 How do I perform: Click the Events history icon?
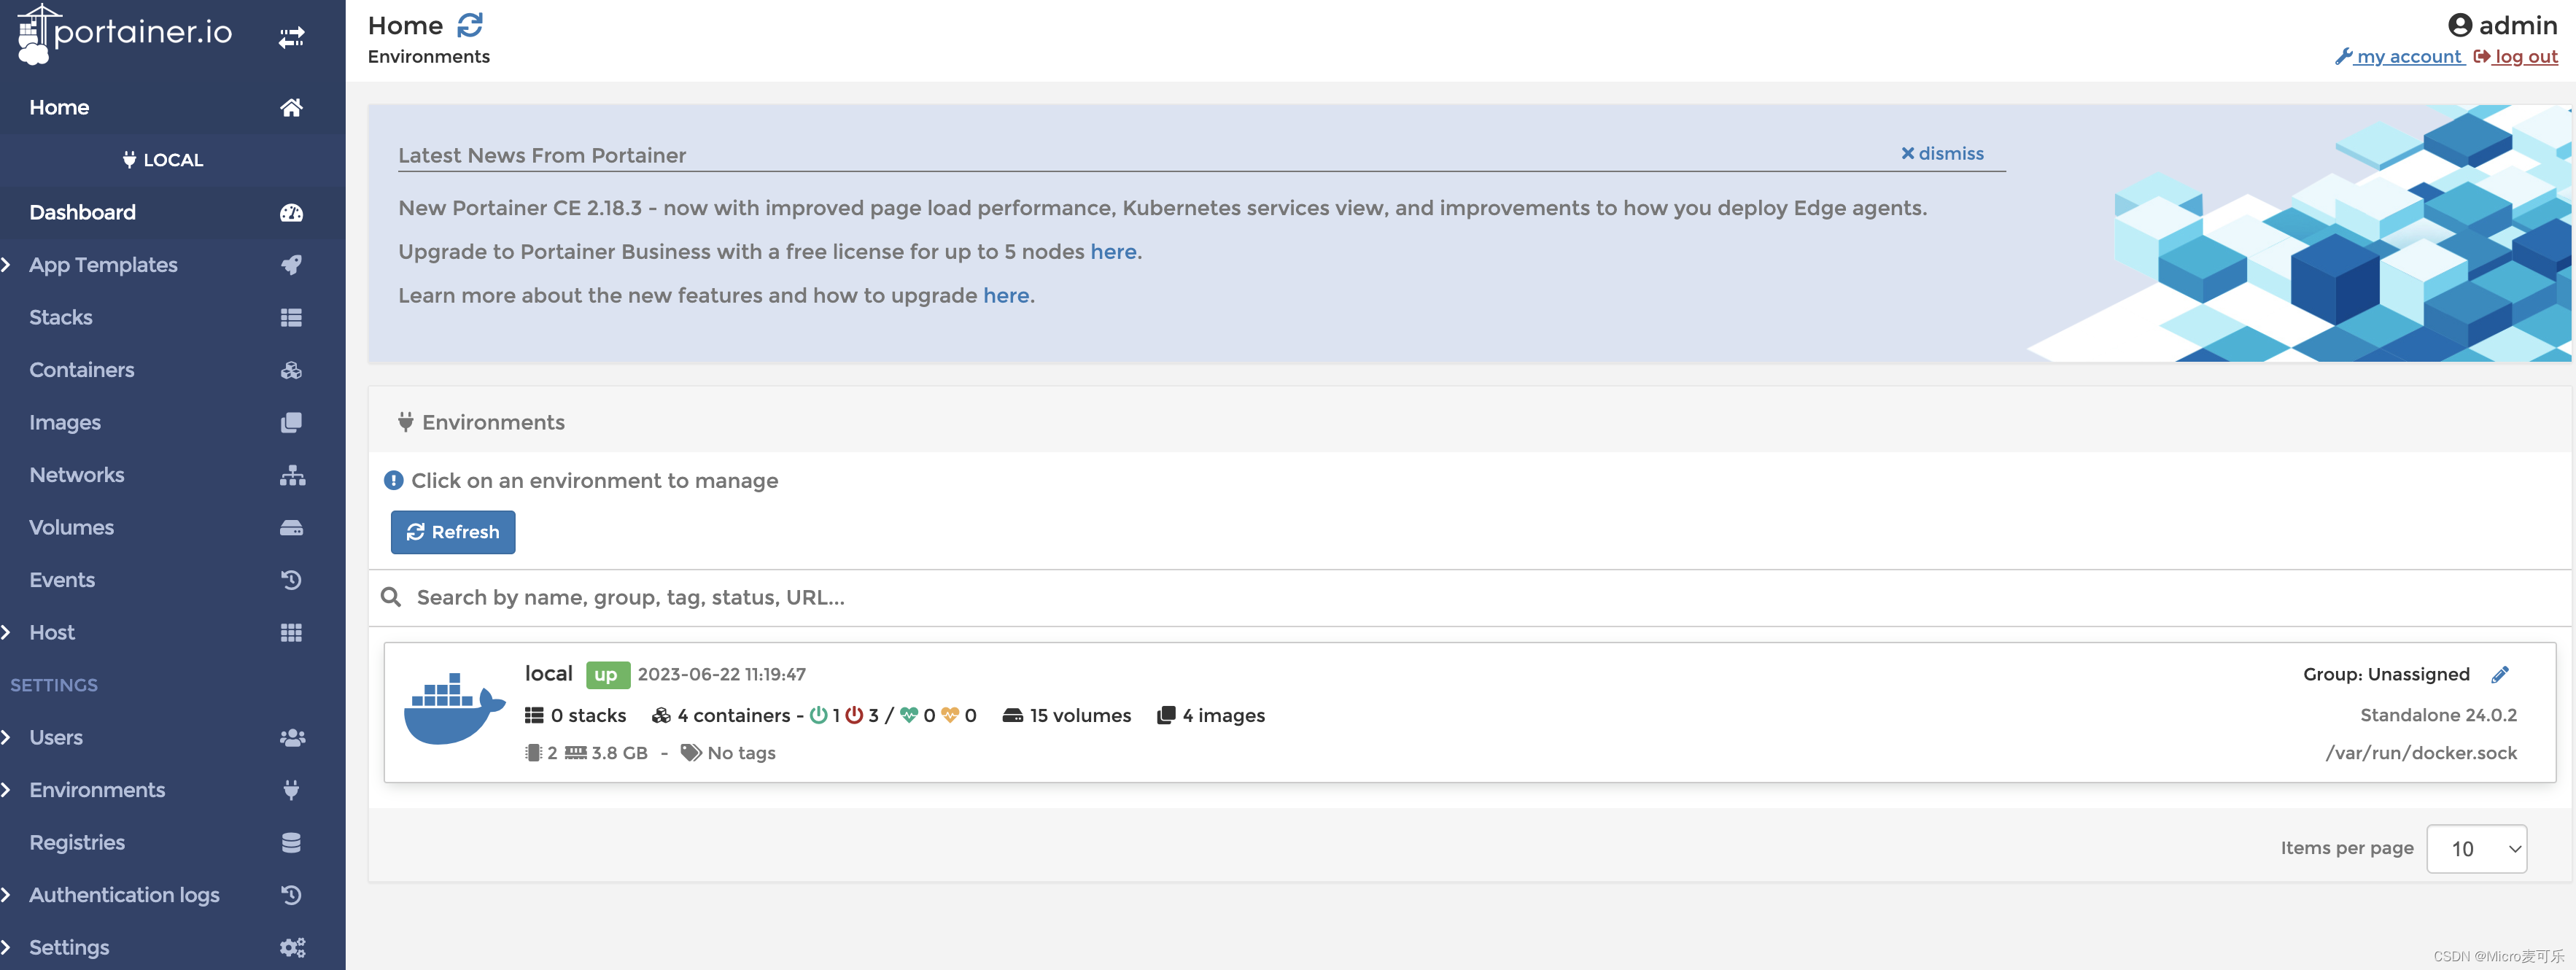(x=291, y=580)
